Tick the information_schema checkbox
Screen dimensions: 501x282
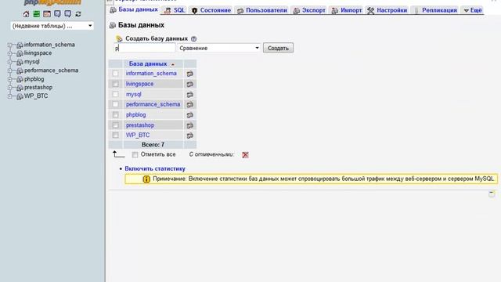click(115, 74)
